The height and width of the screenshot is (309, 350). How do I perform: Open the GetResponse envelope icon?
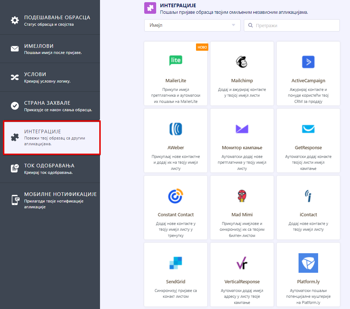point(308,129)
